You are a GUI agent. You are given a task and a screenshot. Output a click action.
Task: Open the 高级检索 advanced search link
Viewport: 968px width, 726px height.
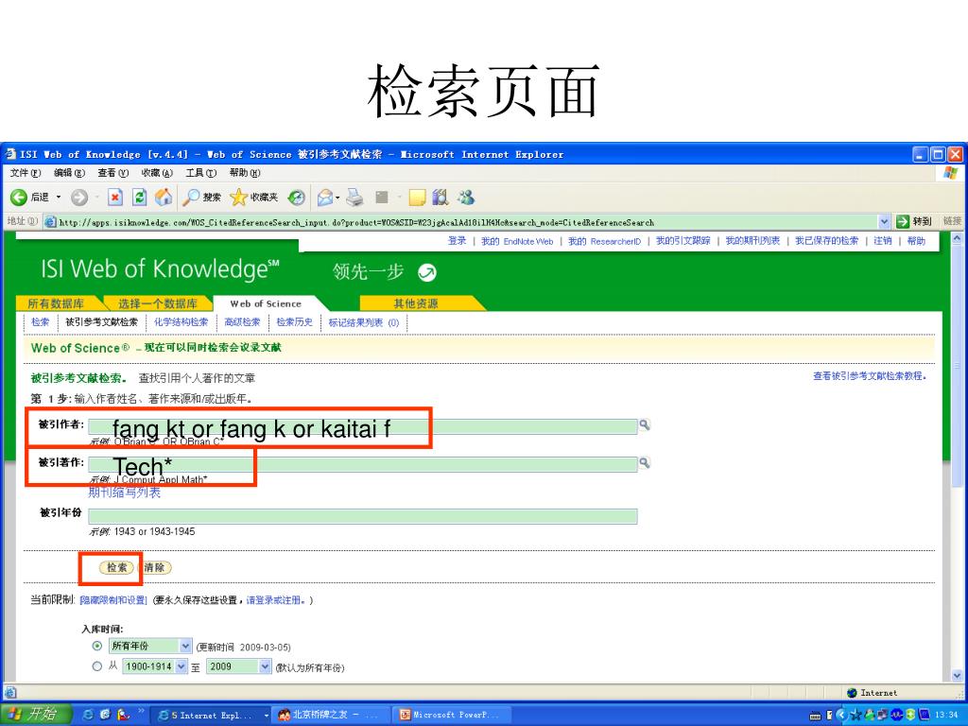click(242, 322)
